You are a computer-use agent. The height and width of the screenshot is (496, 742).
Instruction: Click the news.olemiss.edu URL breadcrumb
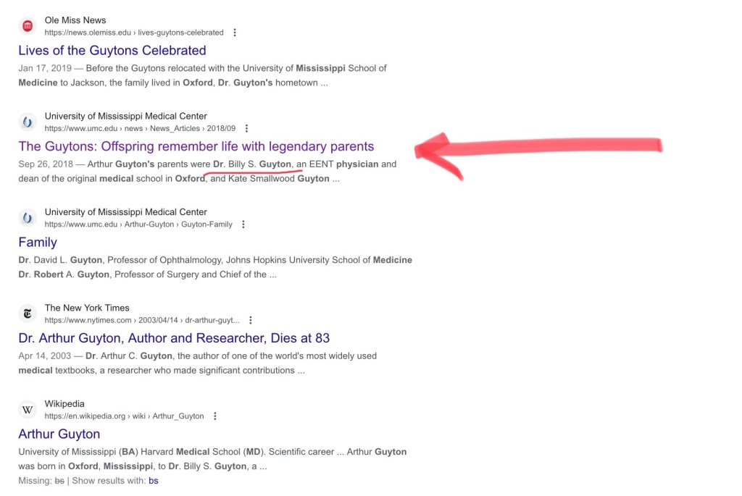pos(134,33)
